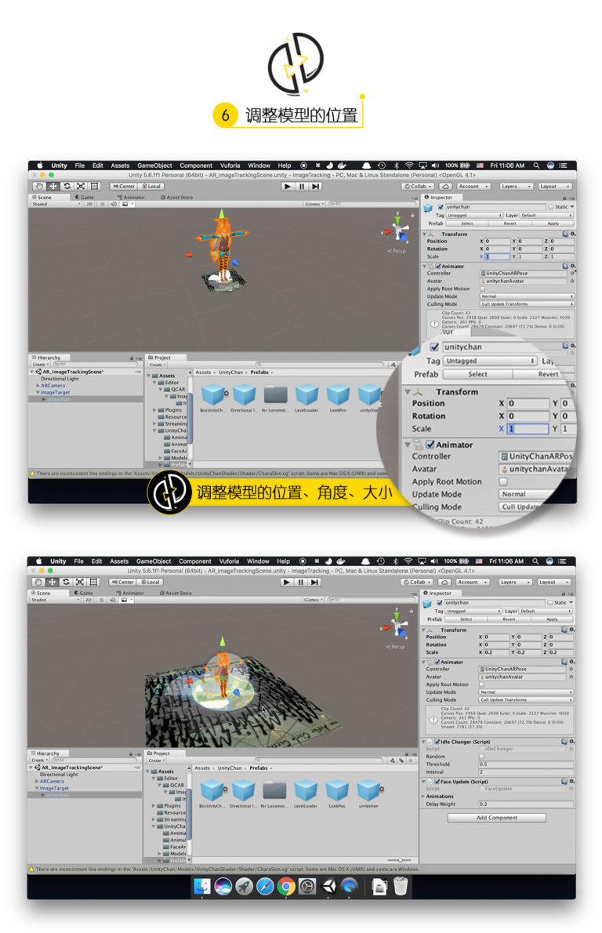
Task: Click the Step button in lower Unity window
Action: (314, 582)
